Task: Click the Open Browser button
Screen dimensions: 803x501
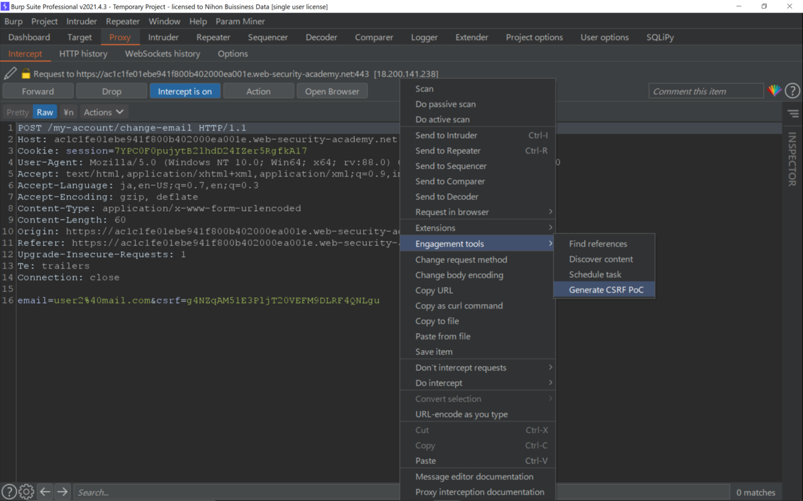Action: [332, 91]
